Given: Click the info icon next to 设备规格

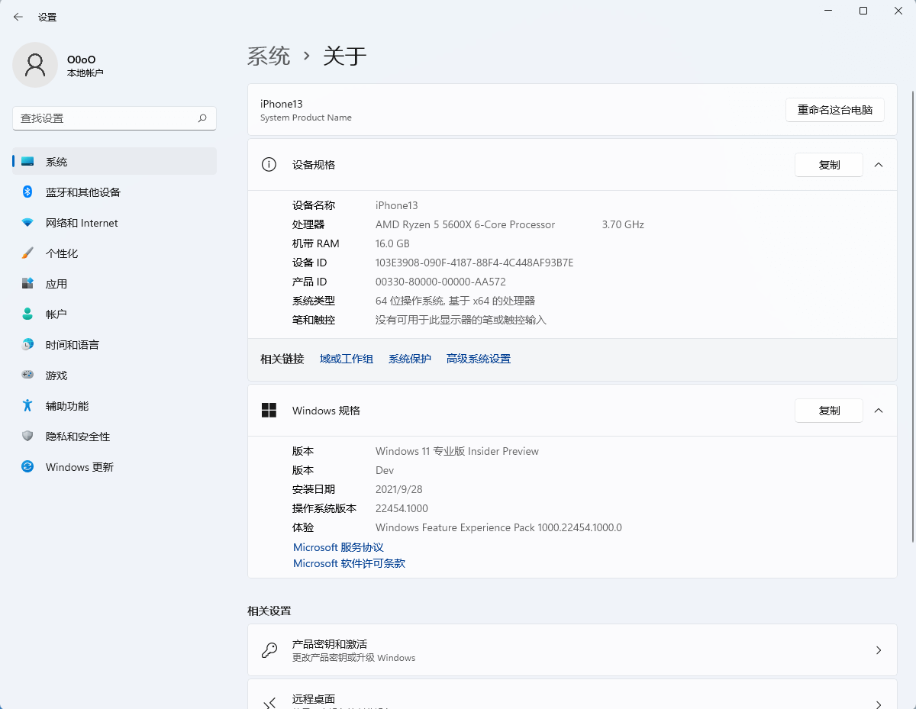Looking at the screenshot, I should pyautogui.click(x=269, y=164).
